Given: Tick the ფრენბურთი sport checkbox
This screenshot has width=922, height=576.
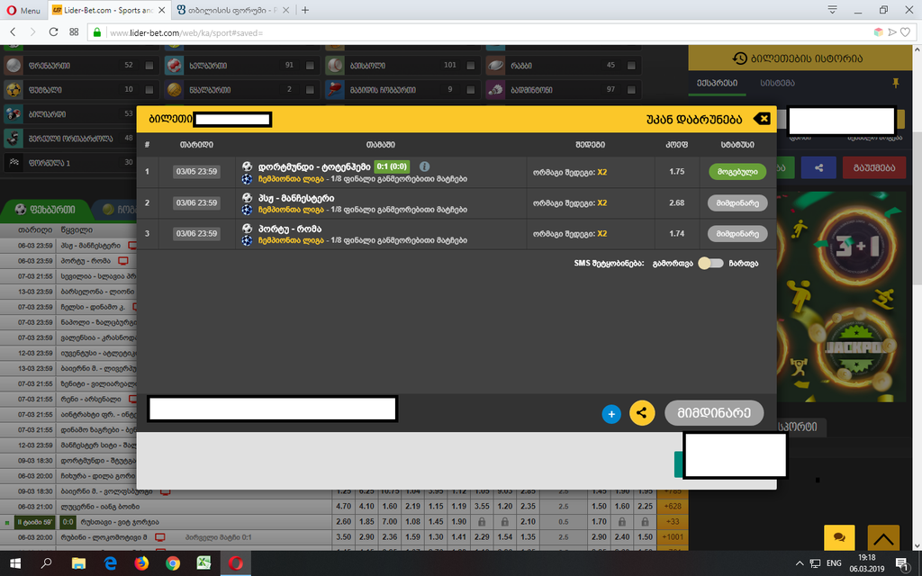Looking at the screenshot, I should click(149, 65).
